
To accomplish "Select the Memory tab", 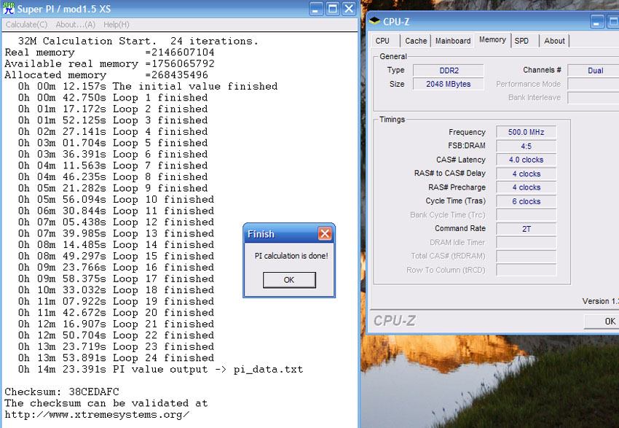I will [492, 39].
